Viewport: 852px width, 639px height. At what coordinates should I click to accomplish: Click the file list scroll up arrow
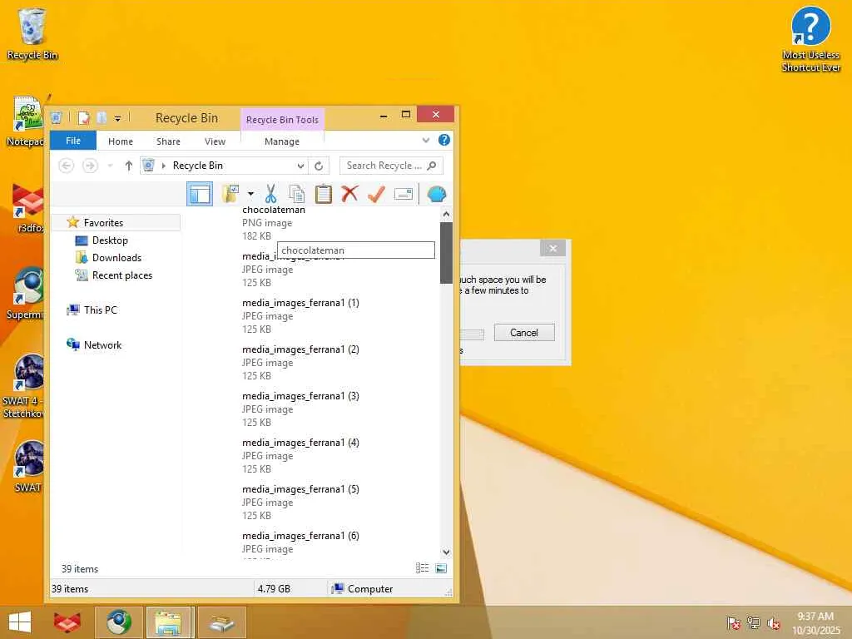[x=446, y=215]
